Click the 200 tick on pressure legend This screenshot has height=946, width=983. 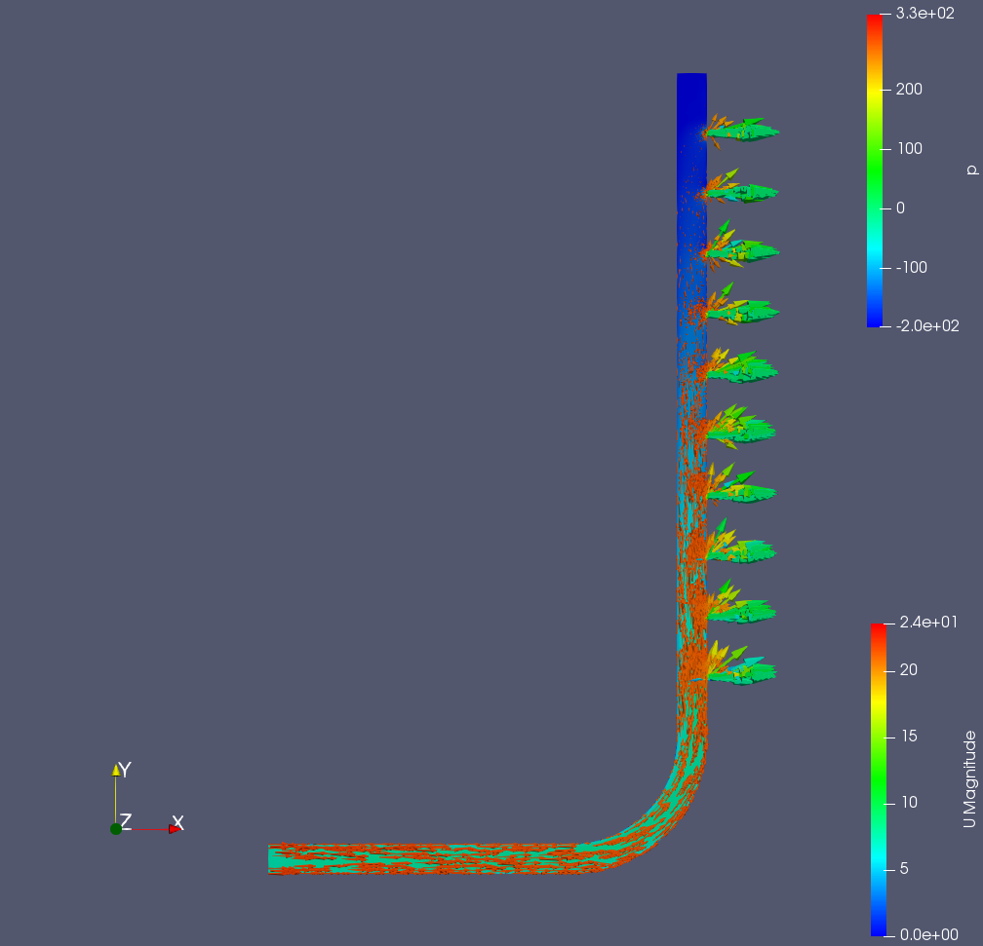point(908,89)
